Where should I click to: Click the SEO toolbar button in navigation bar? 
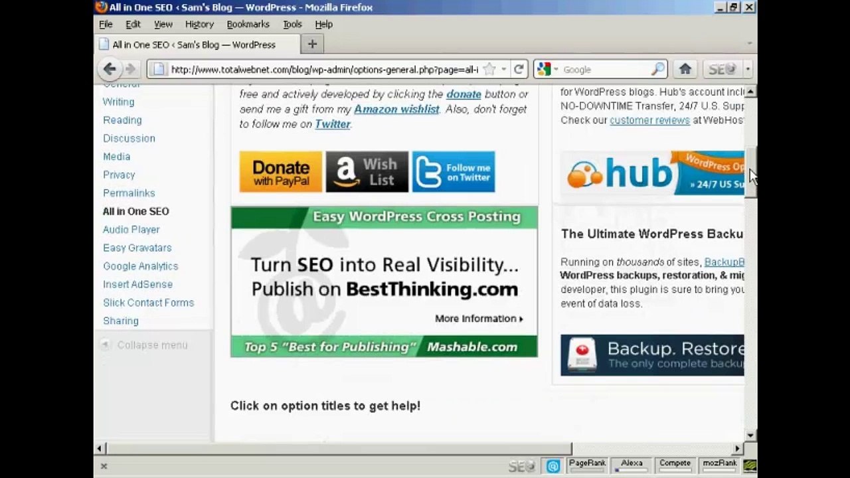click(x=722, y=69)
